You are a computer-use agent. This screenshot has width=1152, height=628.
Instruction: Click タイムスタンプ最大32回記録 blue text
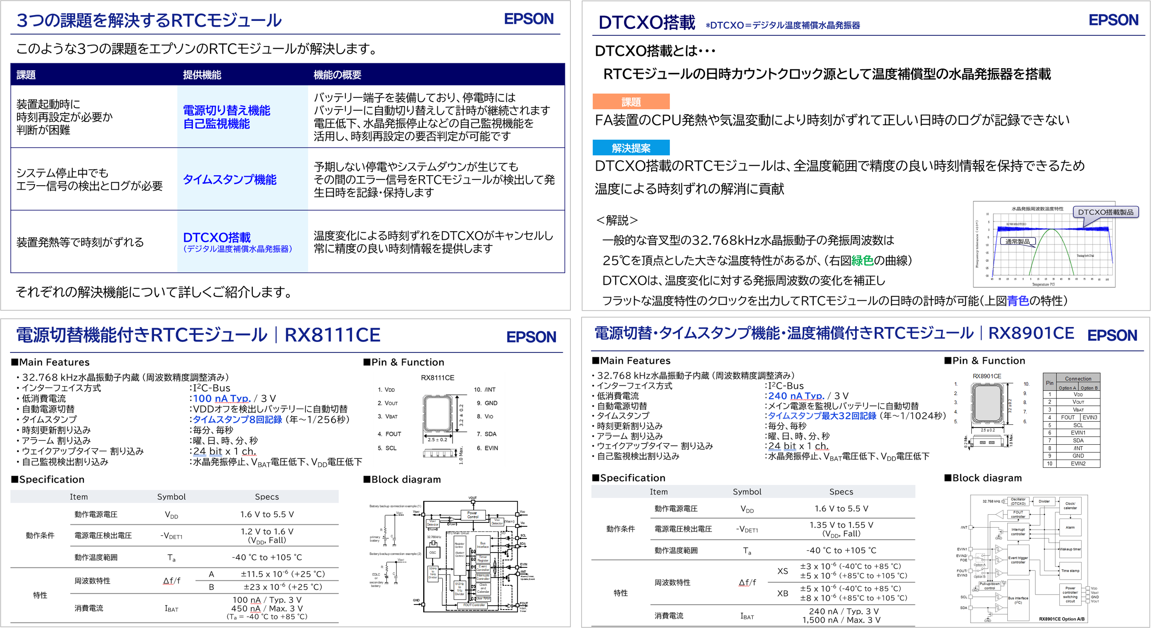coord(822,416)
